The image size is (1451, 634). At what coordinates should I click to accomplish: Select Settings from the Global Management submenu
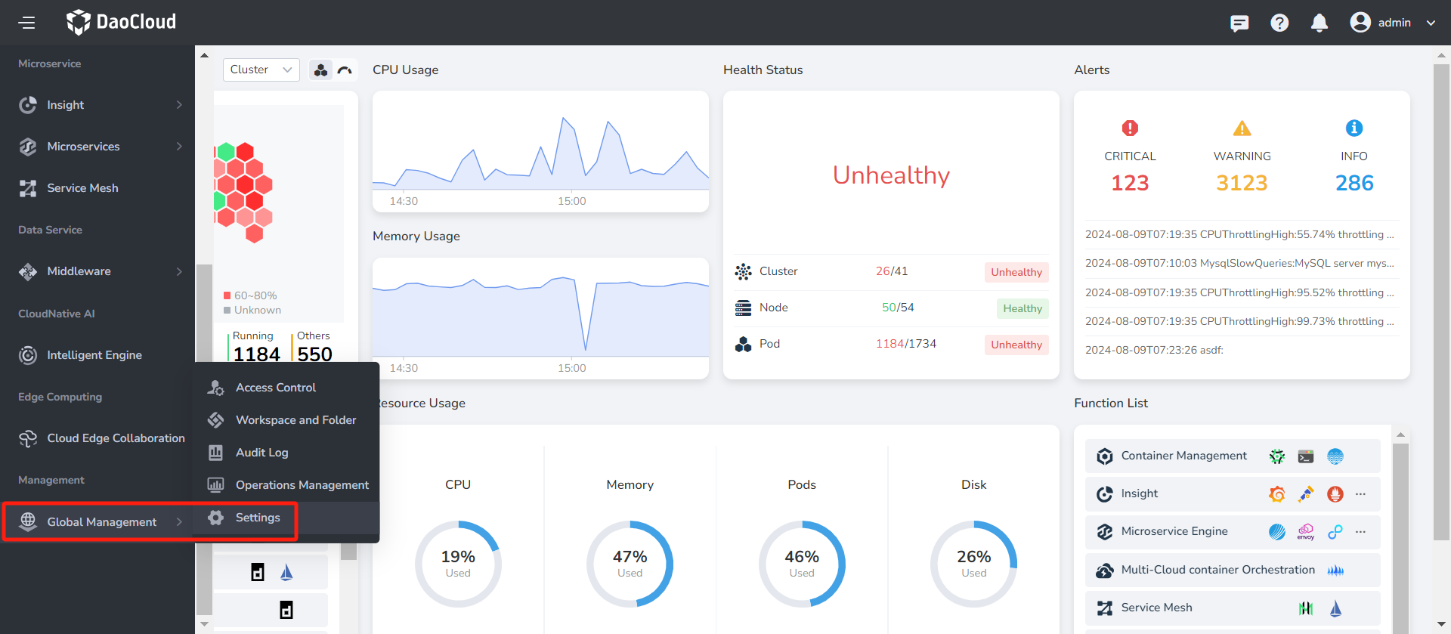pyautogui.click(x=257, y=518)
